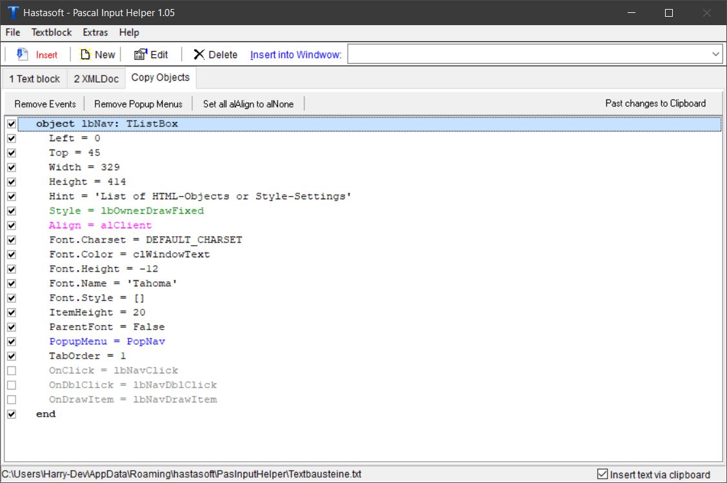Image resolution: width=727 pixels, height=483 pixels.
Task: Uncheck the ItemHeight = 20 checkbox
Action: 12,312
